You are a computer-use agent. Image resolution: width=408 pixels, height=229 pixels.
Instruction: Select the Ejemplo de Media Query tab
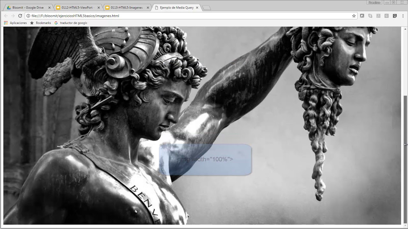(x=176, y=8)
